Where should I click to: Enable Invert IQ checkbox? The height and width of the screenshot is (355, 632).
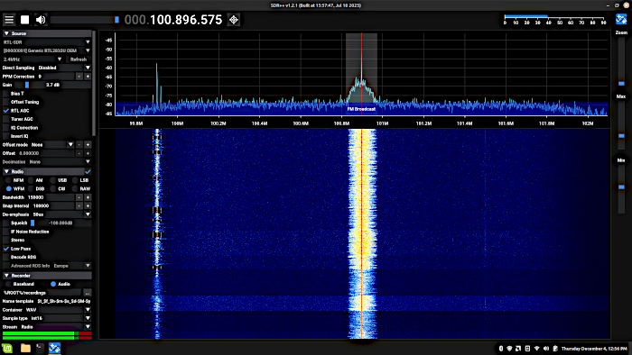click(x=6, y=136)
